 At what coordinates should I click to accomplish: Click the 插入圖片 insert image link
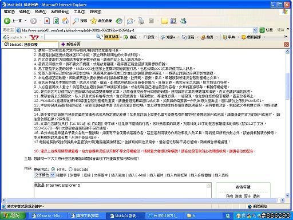156,175
